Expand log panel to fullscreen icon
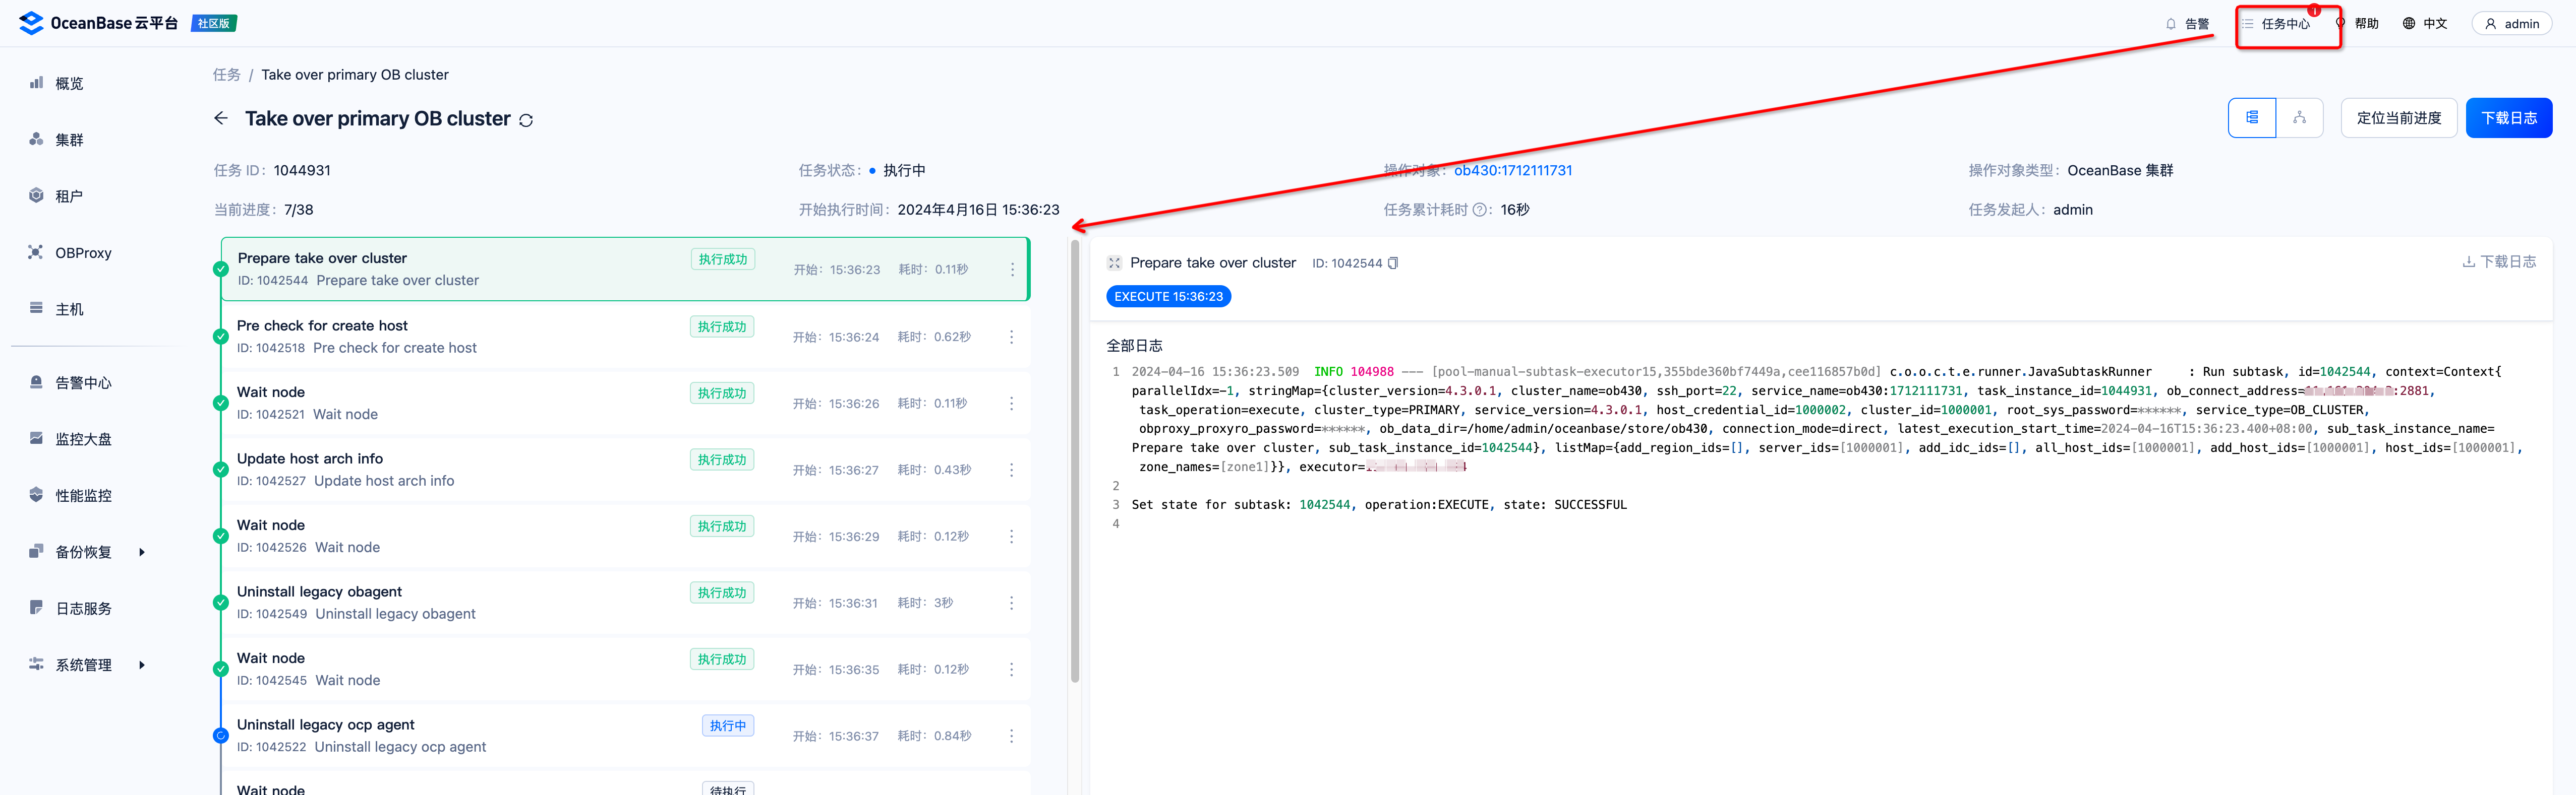The image size is (2576, 795). pyautogui.click(x=1114, y=262)
